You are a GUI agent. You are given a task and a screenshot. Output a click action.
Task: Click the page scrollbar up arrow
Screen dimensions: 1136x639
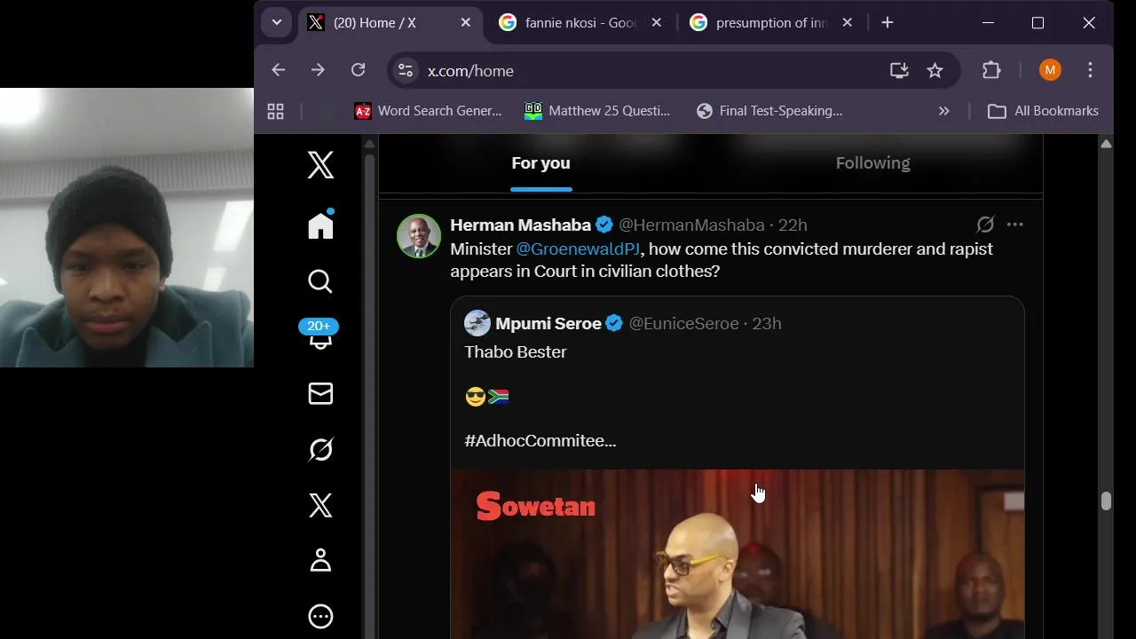tap(1106, 143)
